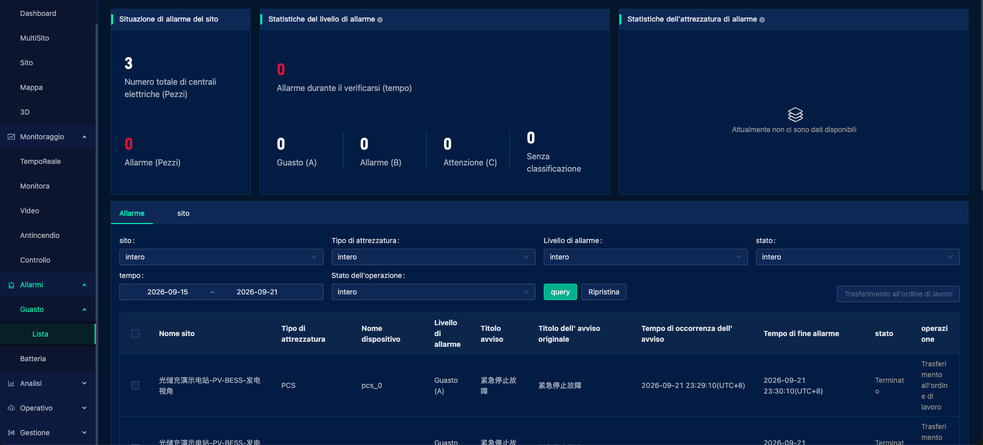This screenshot has height=445, width=983.
Task: Click the Operativo sidebar icon
Action: click(11, 408)
